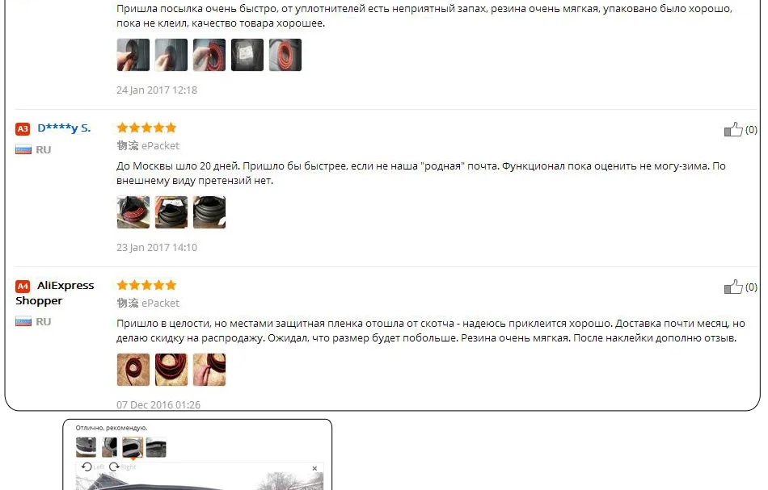This screenshot has height=490, width=768.
Task: Open first photo of the 24 Jan review
Action: point(133,55)
